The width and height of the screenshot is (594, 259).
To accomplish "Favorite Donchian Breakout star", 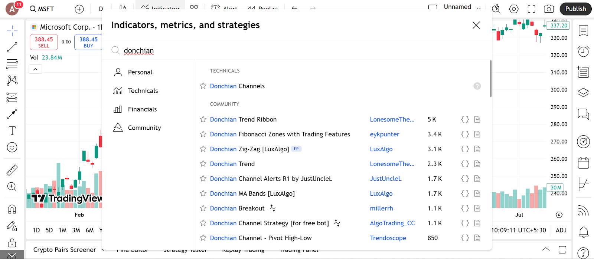I will (x=203, y=208).
